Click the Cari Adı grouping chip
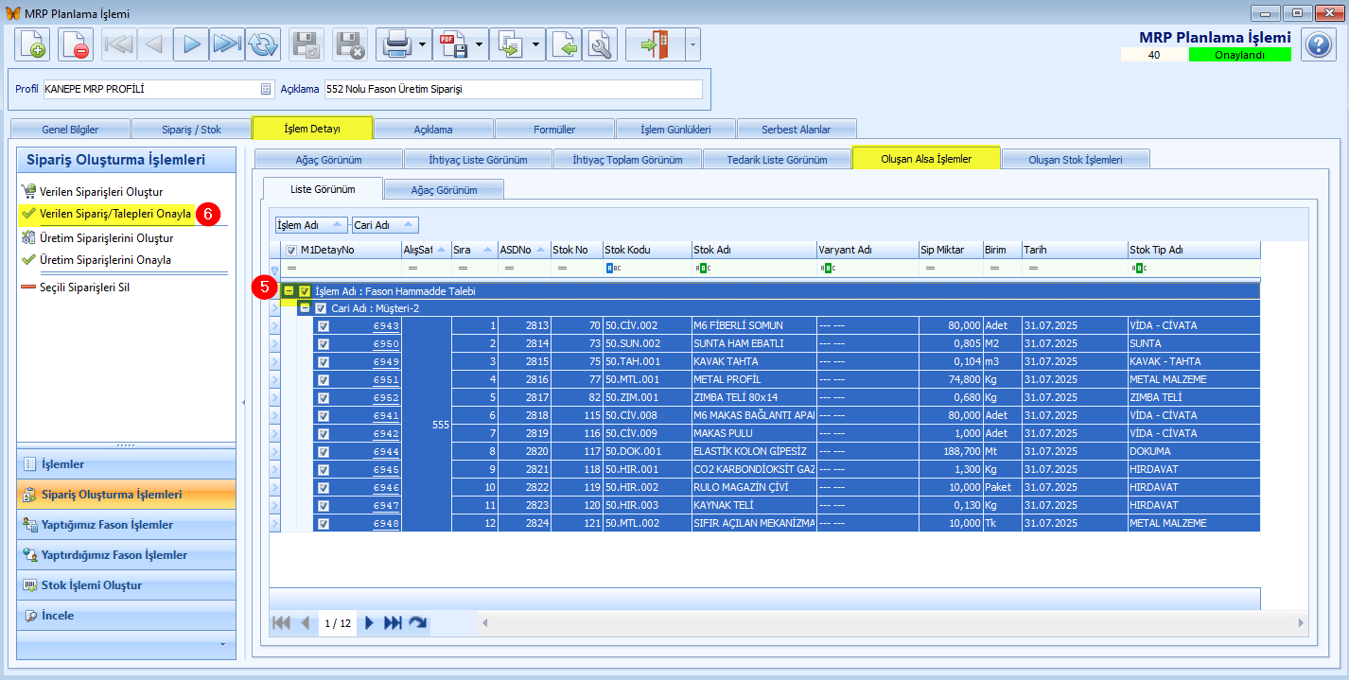Viewport: 1349px width, 680px height. (x=385, y=225)
